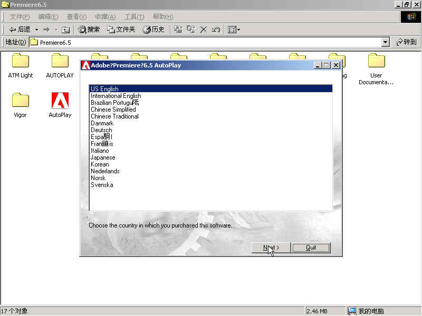Click the Premiere6.5 address field
This screenshot has width=422, height=316.
point(205,43)
